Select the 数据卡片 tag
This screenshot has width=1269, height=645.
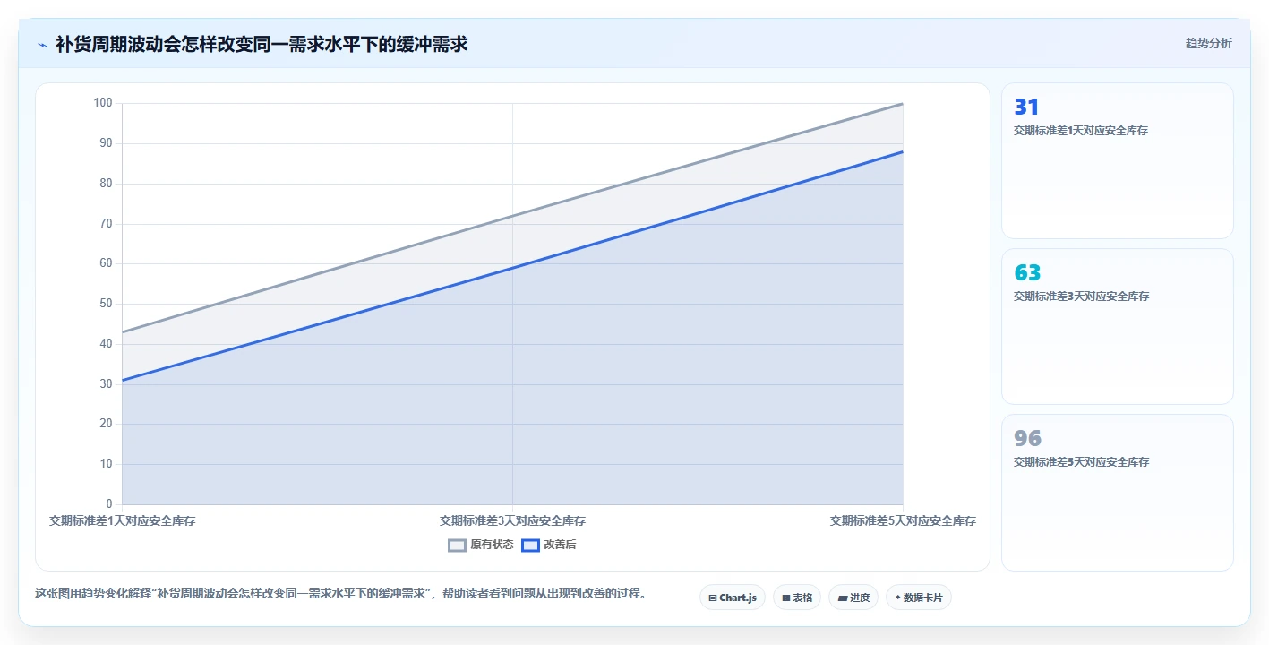point(918,598)
